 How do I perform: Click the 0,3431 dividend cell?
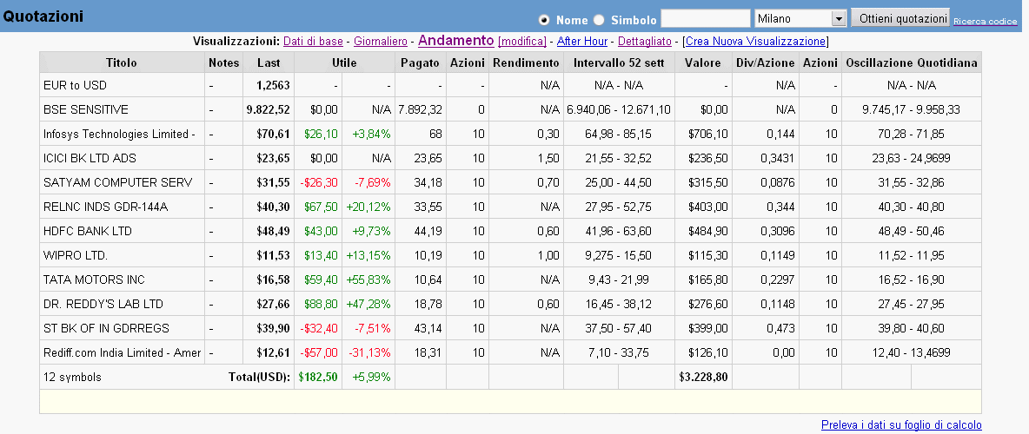779,158
